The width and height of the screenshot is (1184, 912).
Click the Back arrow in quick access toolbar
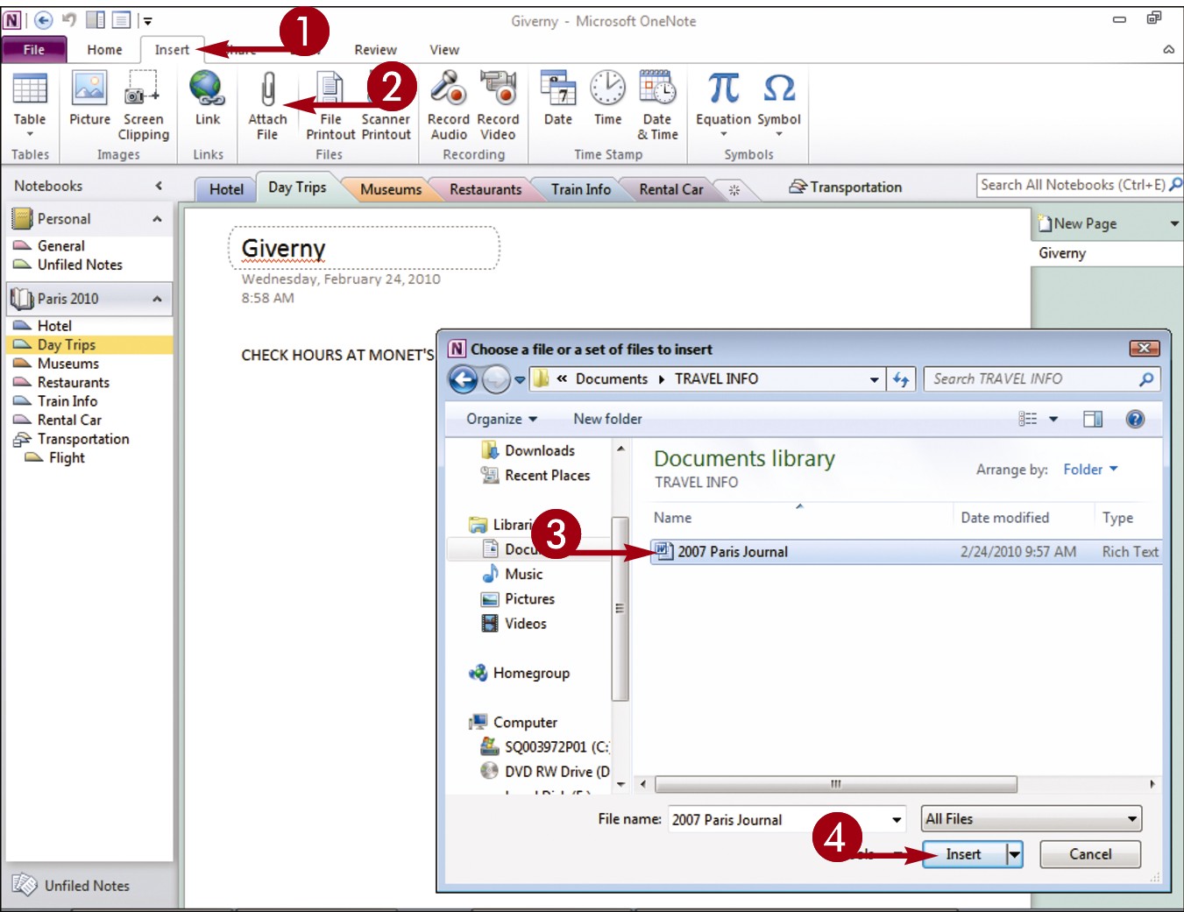[x=43, y=19]
